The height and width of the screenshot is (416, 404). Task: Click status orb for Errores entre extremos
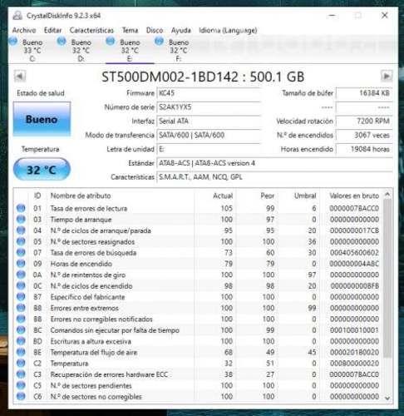[21, 308]
